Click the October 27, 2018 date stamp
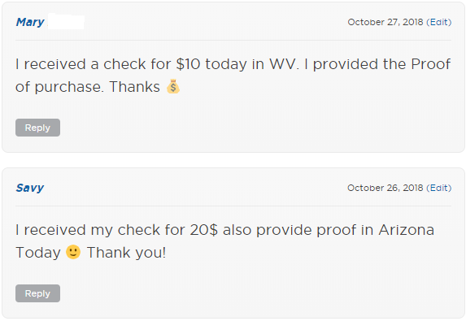The width and height of the screenshot is (466, 321). 385,22
